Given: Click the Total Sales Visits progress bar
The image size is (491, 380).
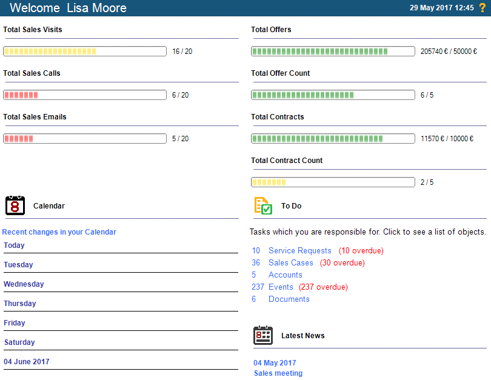Looking at the screenshot, I should click(x=85, y=52).
